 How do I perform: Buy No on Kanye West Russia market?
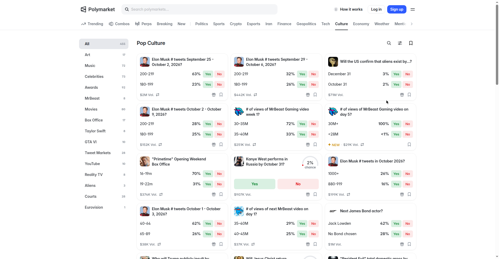298,184
